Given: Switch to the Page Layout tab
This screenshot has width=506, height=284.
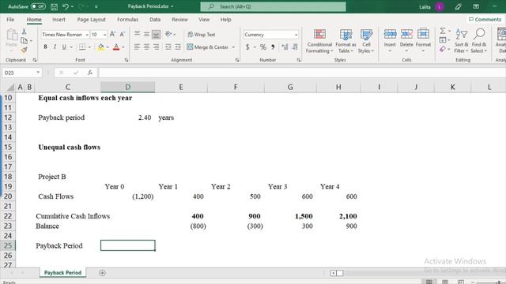Looking at the screenshot, I should (92, 19).
